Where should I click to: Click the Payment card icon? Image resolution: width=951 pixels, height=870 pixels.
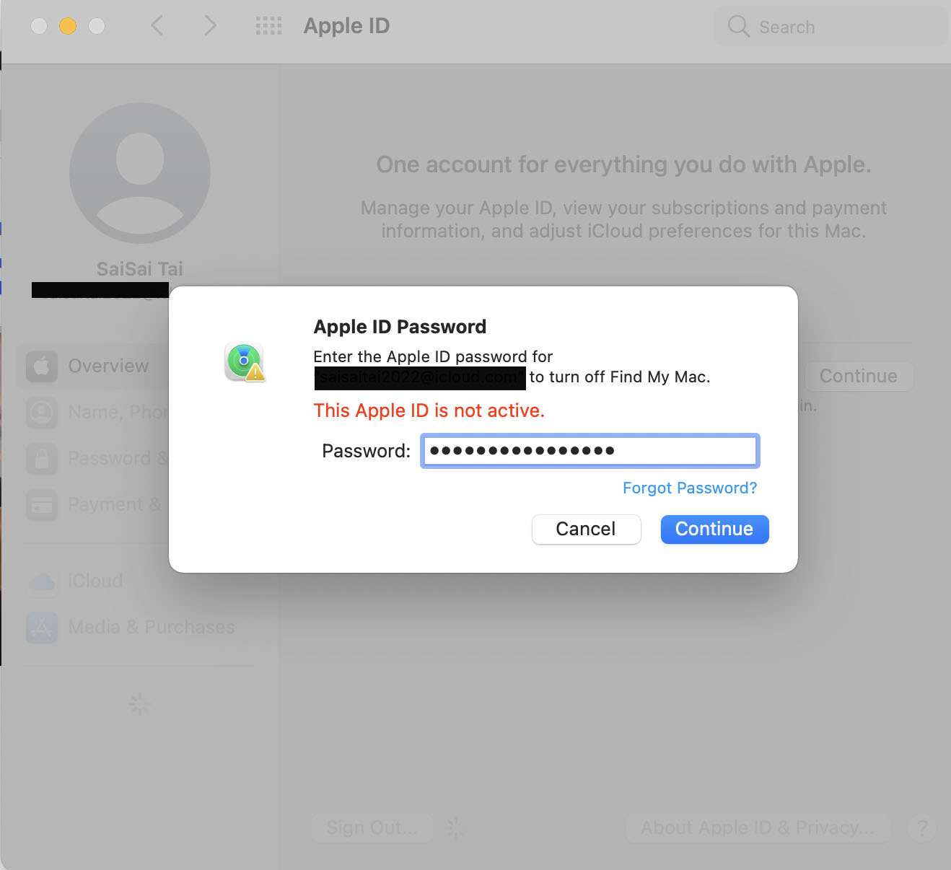coord(42,505)
